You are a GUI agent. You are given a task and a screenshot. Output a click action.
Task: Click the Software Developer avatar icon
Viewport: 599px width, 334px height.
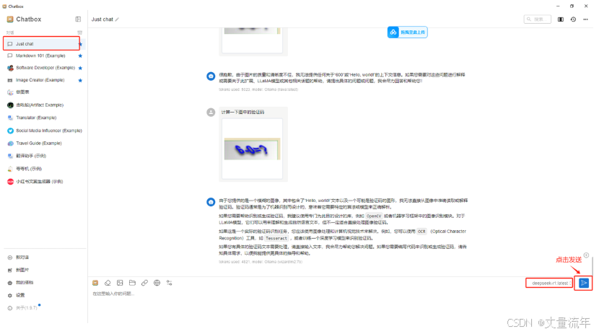click(x=10, y=68)
